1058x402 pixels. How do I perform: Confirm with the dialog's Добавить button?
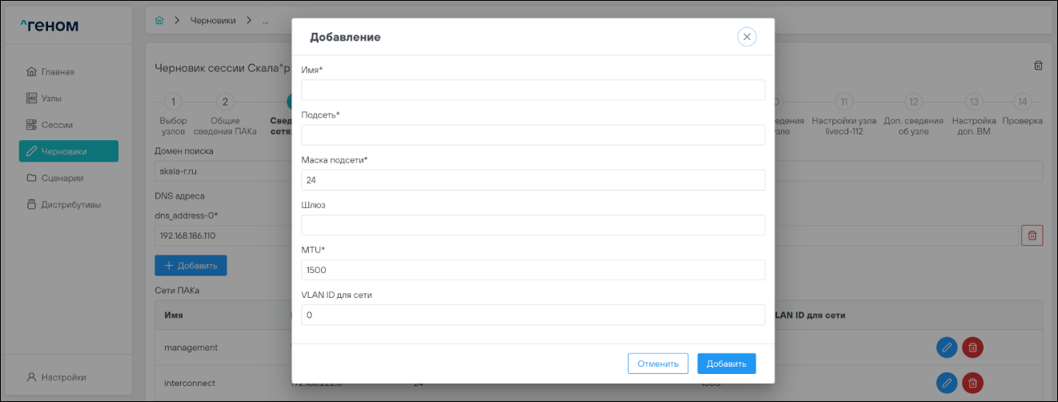tap(726, 364)
